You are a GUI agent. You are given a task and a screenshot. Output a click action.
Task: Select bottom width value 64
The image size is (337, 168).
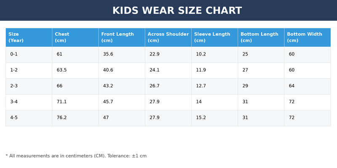292,86
